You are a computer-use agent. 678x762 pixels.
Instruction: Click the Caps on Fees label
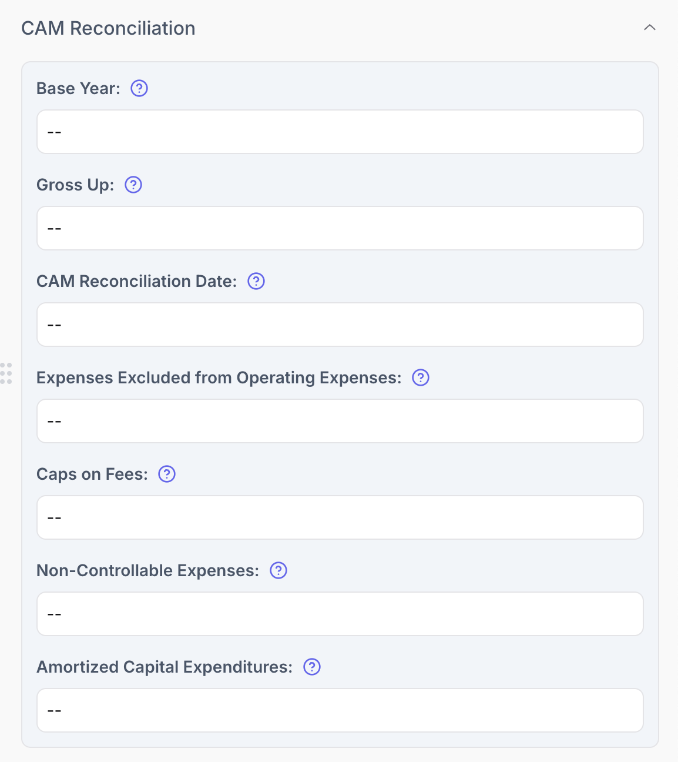[x=92, y=474]
